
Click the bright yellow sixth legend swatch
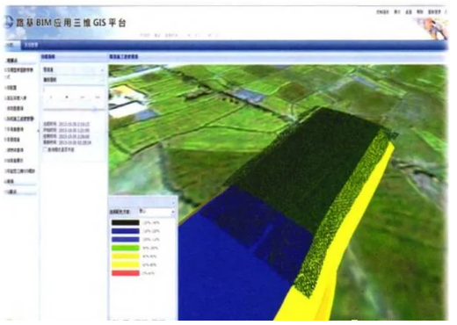[126, 264]
